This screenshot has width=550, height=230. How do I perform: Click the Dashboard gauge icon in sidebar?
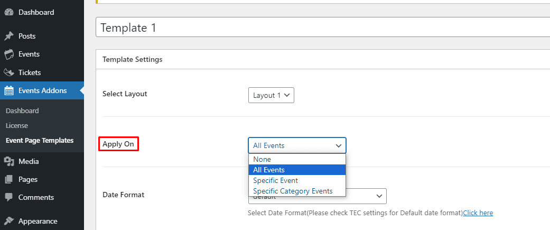[x=9, y=12]
